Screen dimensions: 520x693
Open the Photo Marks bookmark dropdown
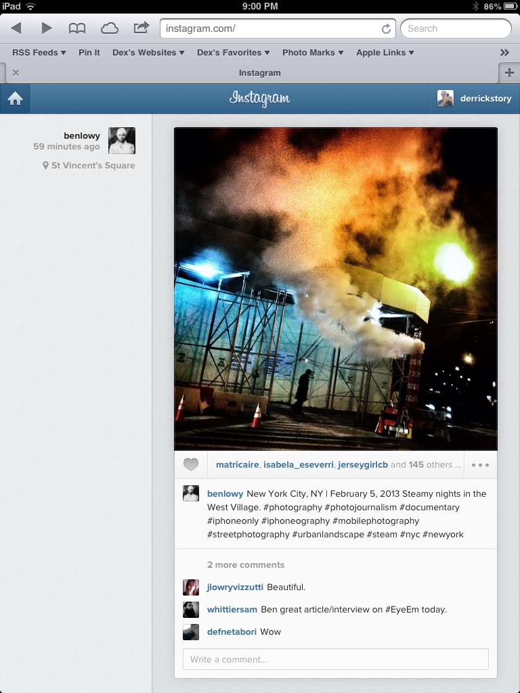pos(313,53)
